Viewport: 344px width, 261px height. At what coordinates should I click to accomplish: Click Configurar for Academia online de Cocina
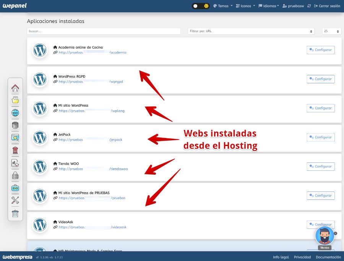[320, 50]
